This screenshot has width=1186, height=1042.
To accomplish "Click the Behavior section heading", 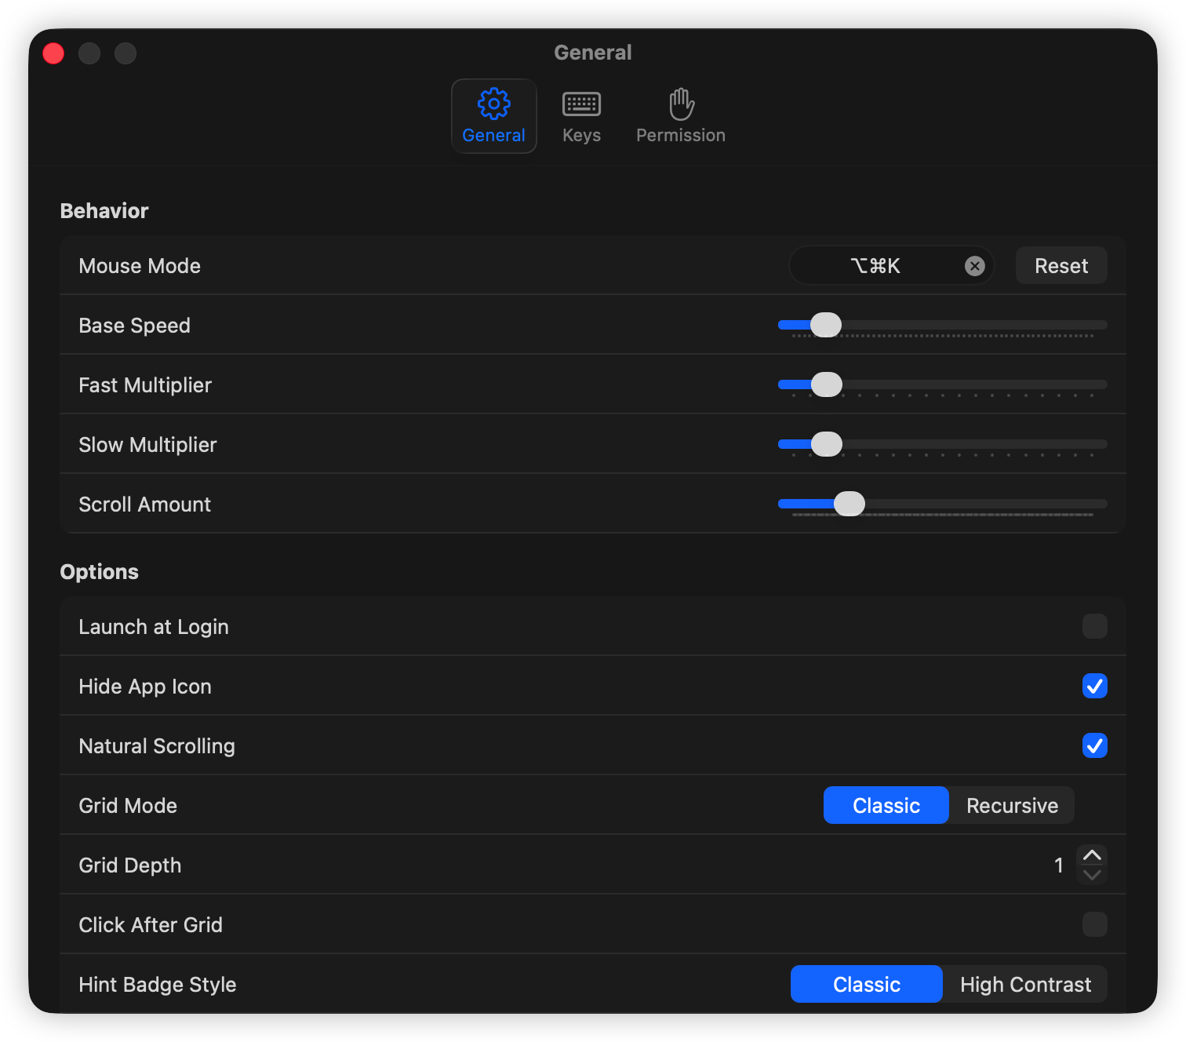I will click(x=104, y=211).
